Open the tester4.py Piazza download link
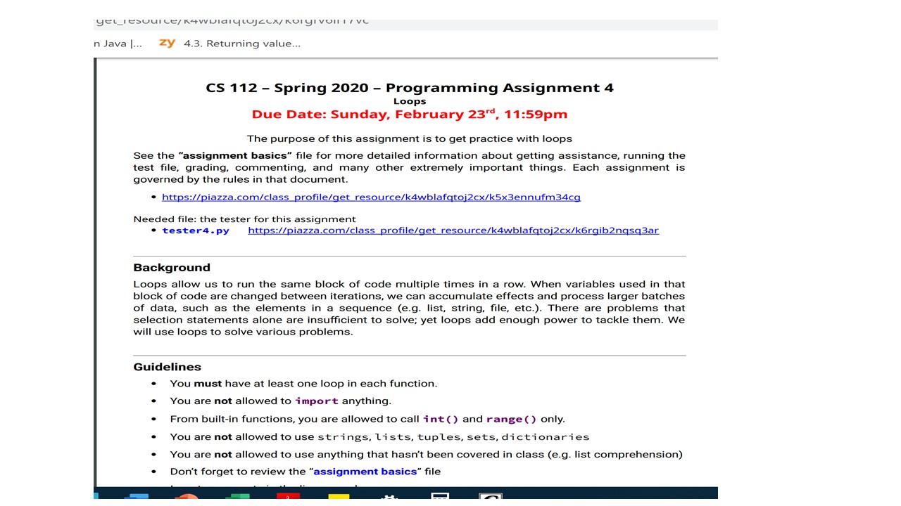The image size is (901, 506). pos(453,230)
